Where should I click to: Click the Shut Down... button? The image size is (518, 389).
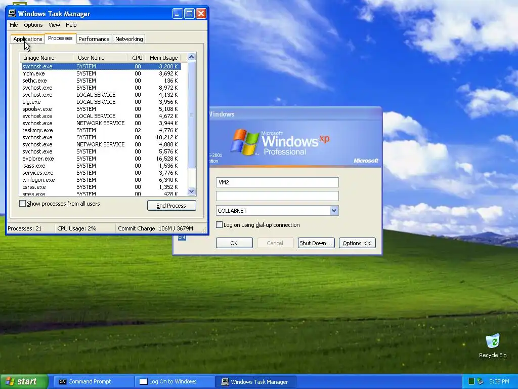[x=316, y=243]
